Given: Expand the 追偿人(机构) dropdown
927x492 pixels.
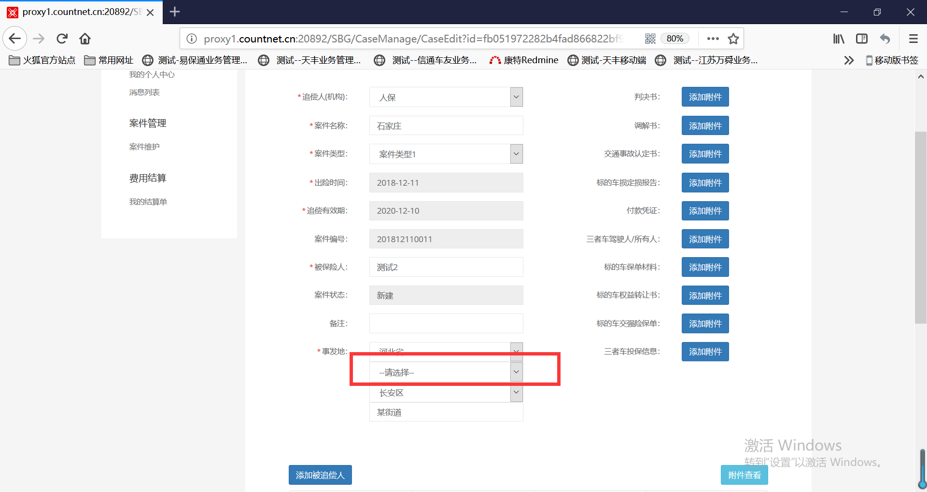Looking at the screenshot, I should (x=446, y=97).
